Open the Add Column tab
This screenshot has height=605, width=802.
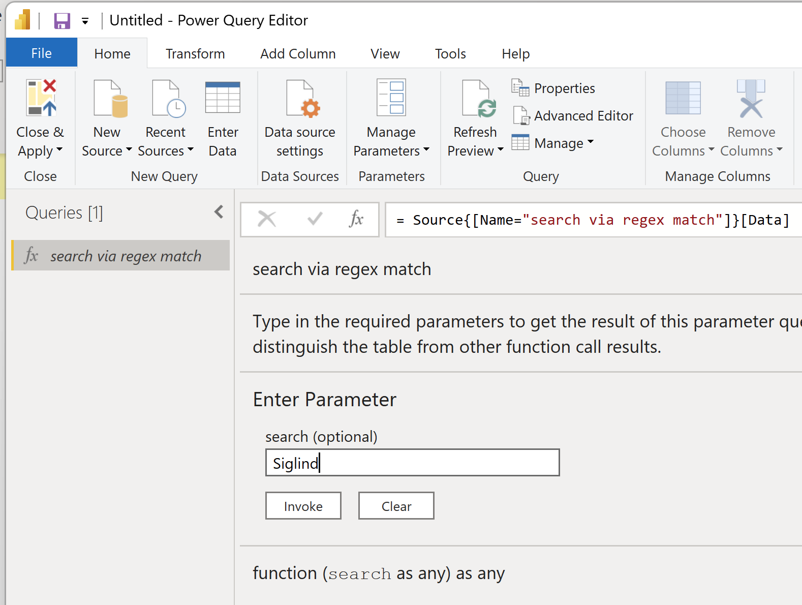pos(298,54)
